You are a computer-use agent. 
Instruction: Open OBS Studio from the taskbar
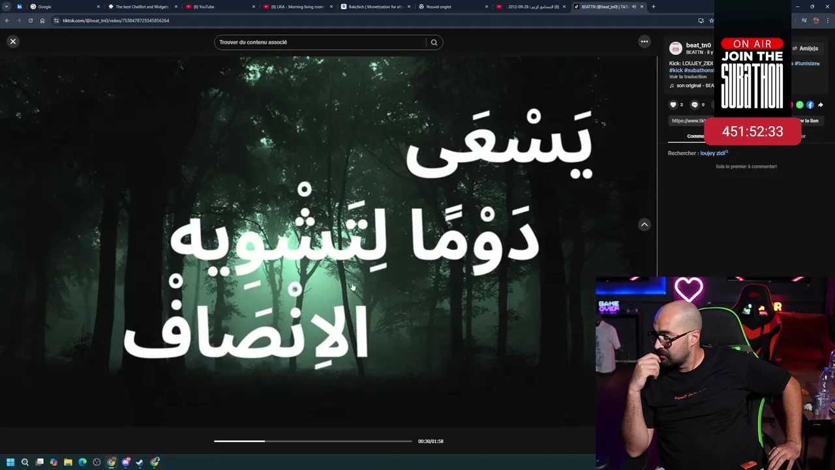(97, 462)
